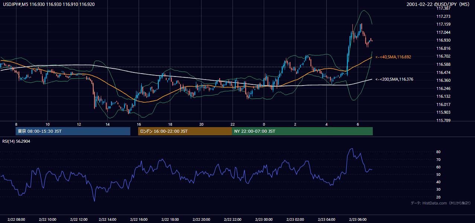Click the 115.789 price axis label

(443, 120)
